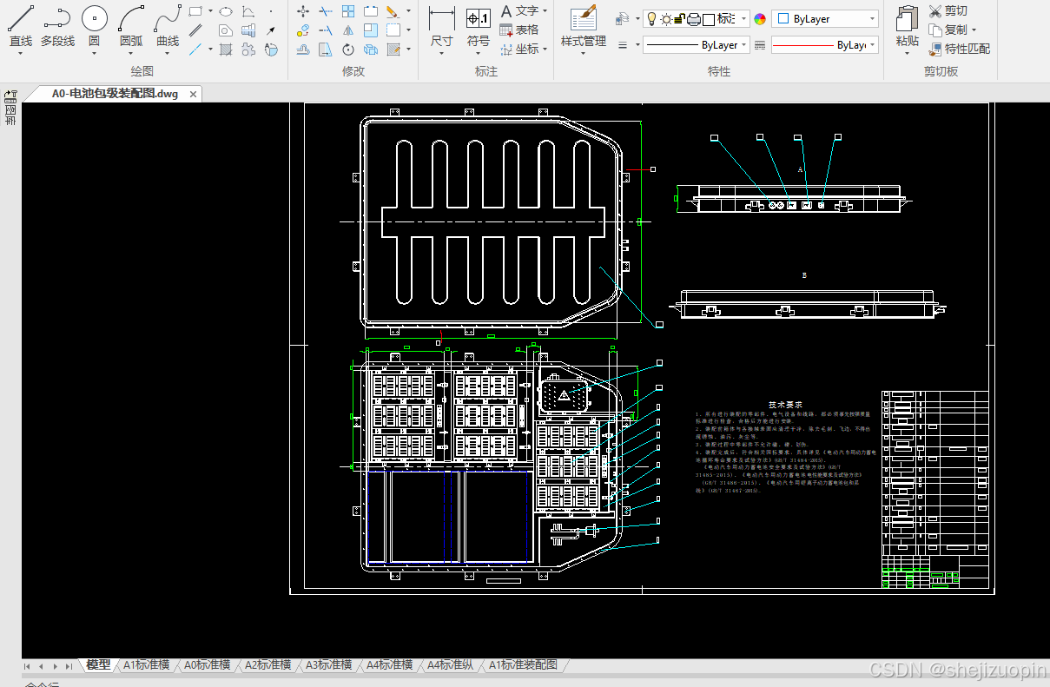Click the 特性匹配 match properties button
This screenshot has width=1050, height=687.
click(960, 49)
